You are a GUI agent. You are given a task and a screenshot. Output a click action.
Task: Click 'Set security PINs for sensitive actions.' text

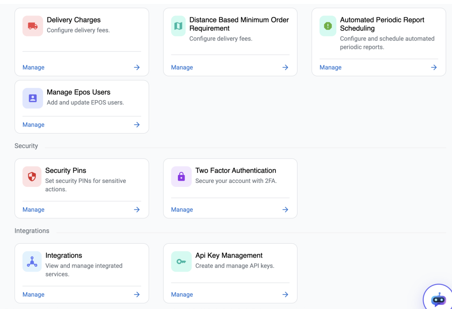click(x=86, y=185)
